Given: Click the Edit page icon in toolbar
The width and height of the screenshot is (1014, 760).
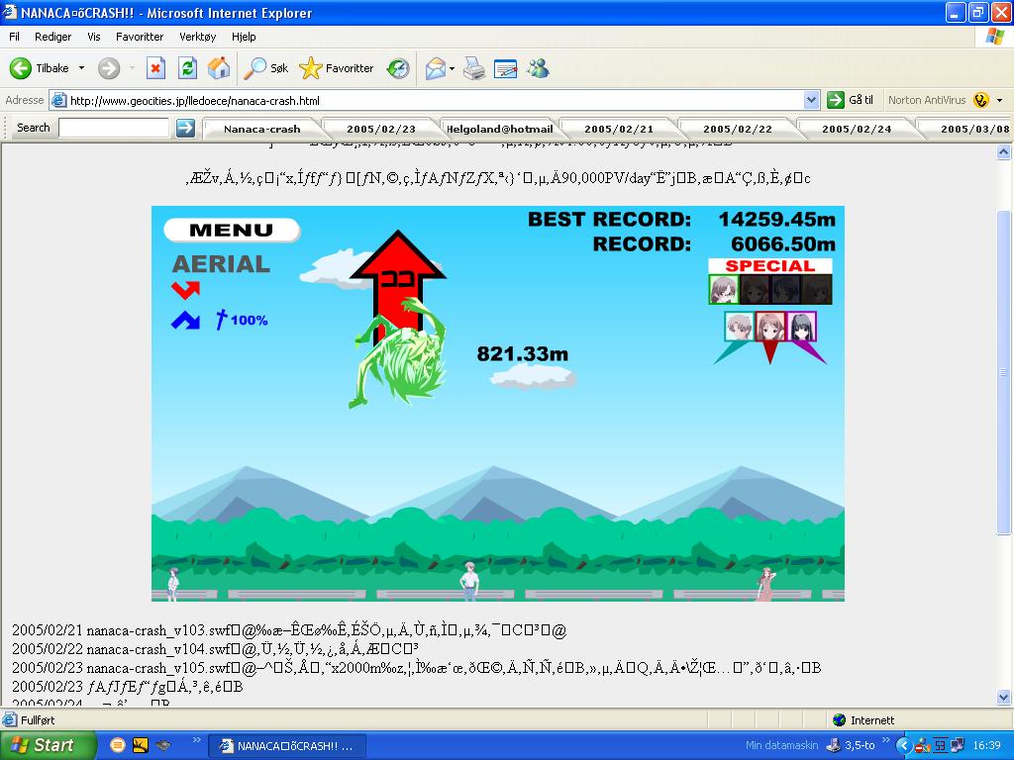Looking at the screenshot, I should point(505,68).
